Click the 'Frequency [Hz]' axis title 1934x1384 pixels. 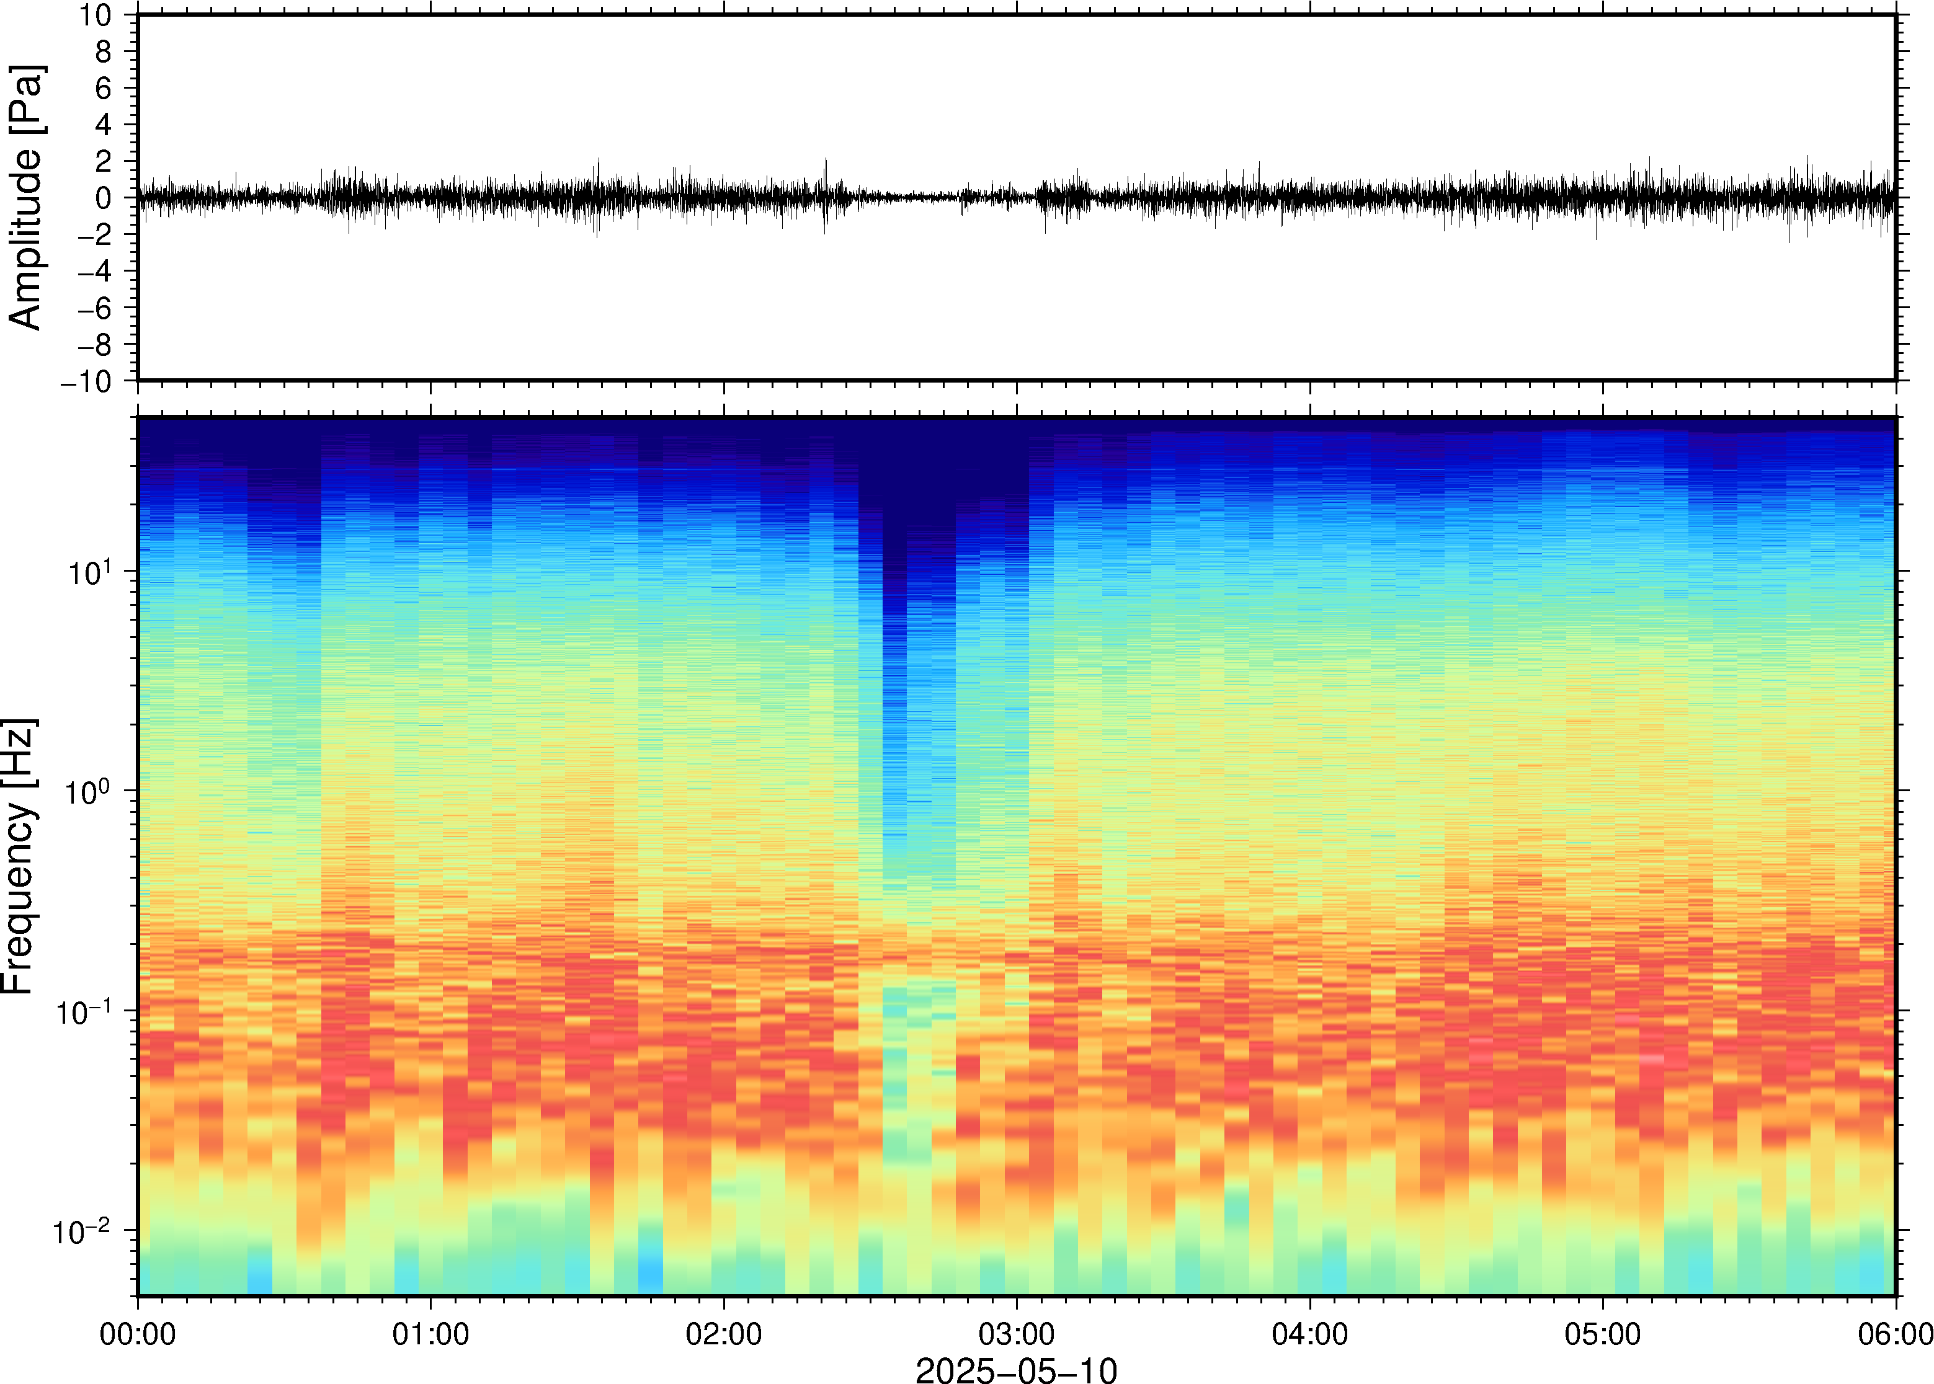point(19,856)
